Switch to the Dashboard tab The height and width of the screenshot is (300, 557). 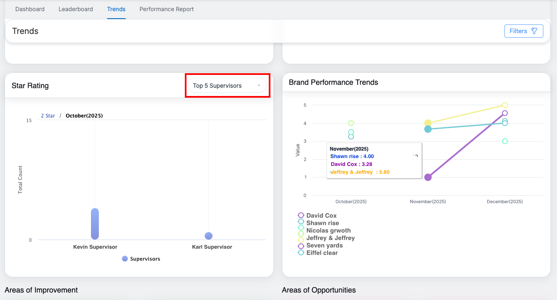point(30,9)
